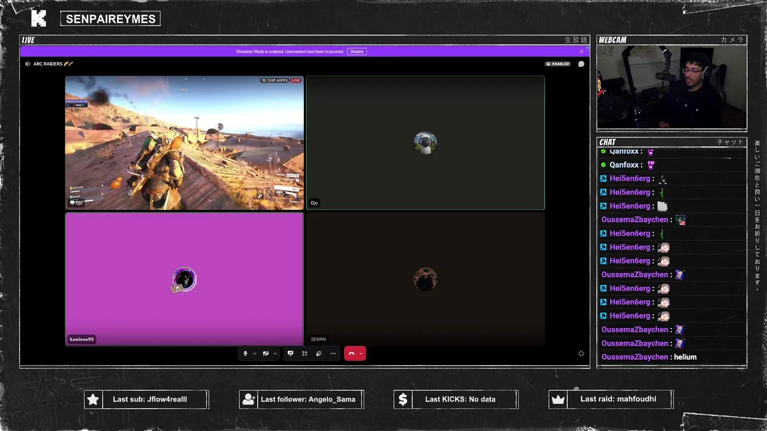The width and height of the screenshot is (767, 431).
Task: Click the dollar icon beside Last KICKS
Action: point(403,399)
